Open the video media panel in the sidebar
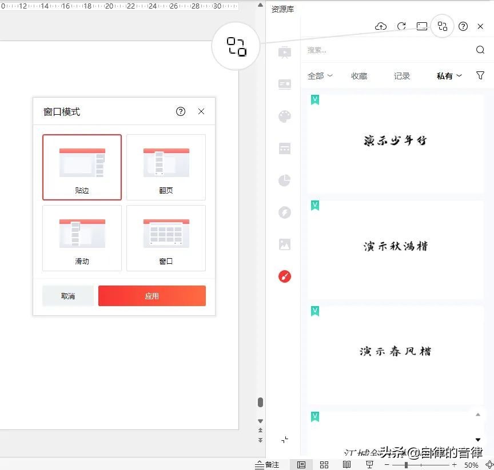Image resolution: width=494 pixels, height=470 pixels. pos(284,51)
